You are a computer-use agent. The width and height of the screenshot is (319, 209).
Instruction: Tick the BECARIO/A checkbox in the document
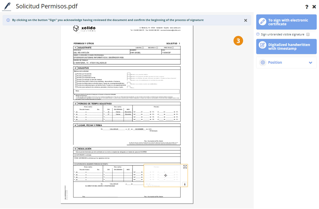(157, 48)
